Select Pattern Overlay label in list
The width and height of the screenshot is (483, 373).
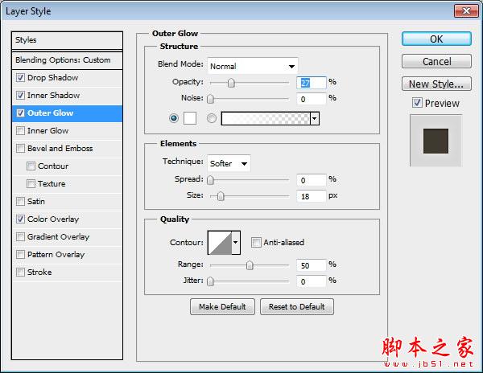(56, 255)
